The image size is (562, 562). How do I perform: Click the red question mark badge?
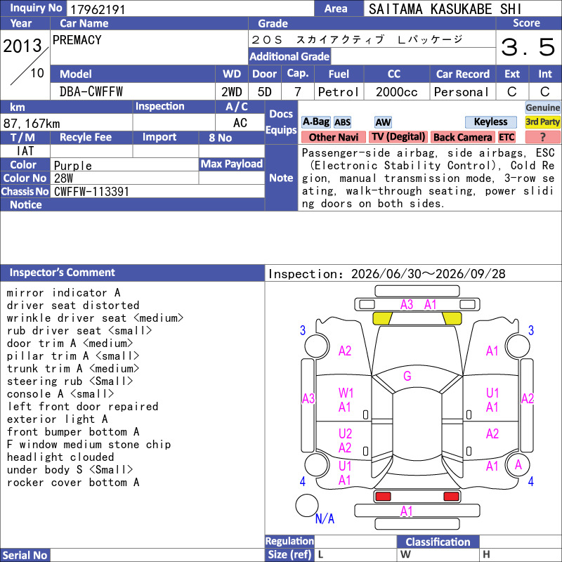(x=542, y=137)
